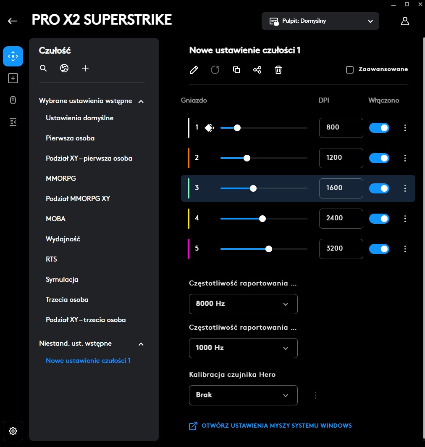Viewport: 425px width, 447px height.
Task: Open Kalibracja czujnika Hero dropdown
Action: [243, 395]
